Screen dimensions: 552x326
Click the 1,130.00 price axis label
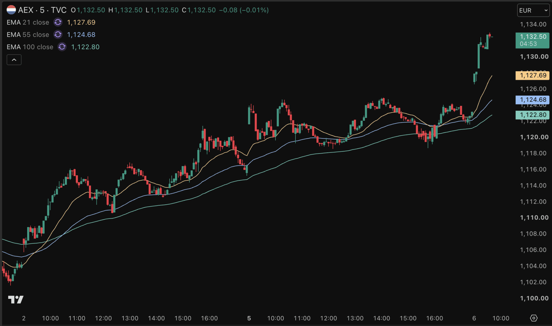pyautogui.click(x=534, y=57)
